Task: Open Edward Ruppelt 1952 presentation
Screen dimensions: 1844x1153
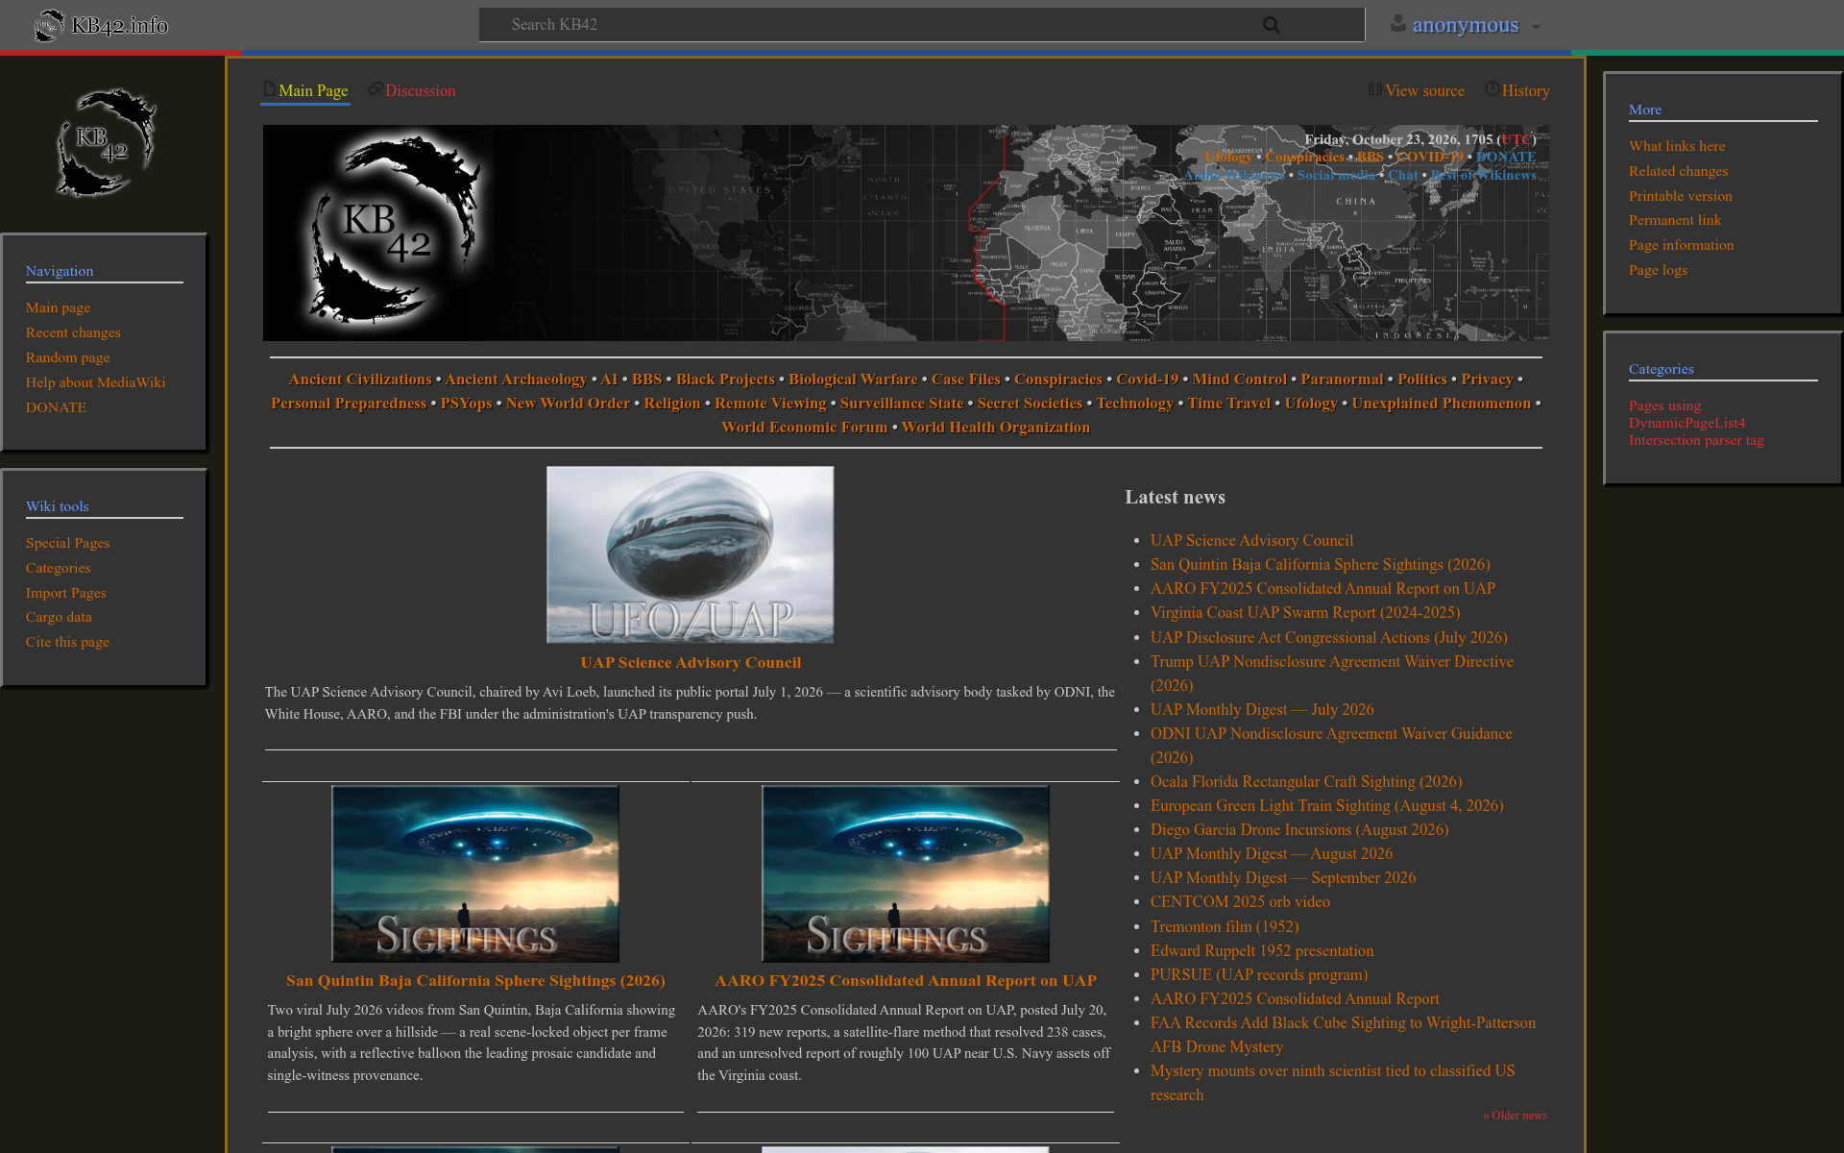Action: pyautogui.click(x=1262, y=951)
